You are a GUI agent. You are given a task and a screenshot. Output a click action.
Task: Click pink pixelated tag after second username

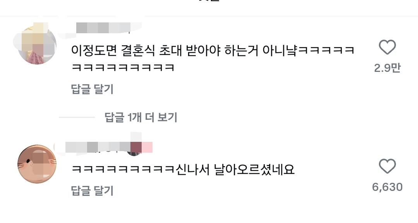click(147, 147)
